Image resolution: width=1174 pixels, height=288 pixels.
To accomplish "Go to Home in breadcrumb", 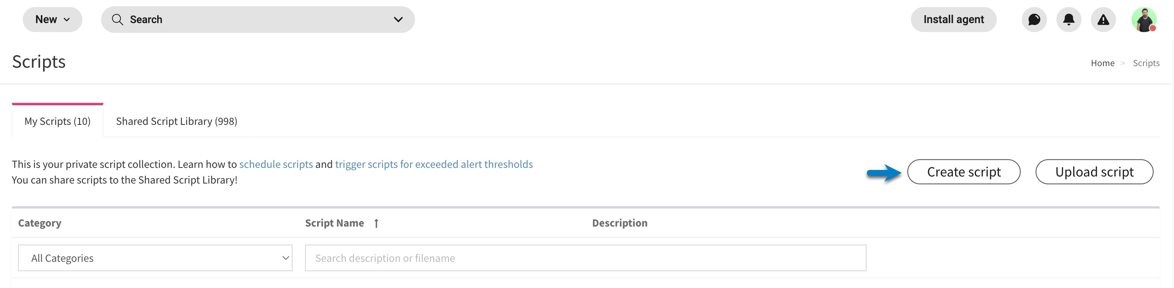I will point(1103,63).
